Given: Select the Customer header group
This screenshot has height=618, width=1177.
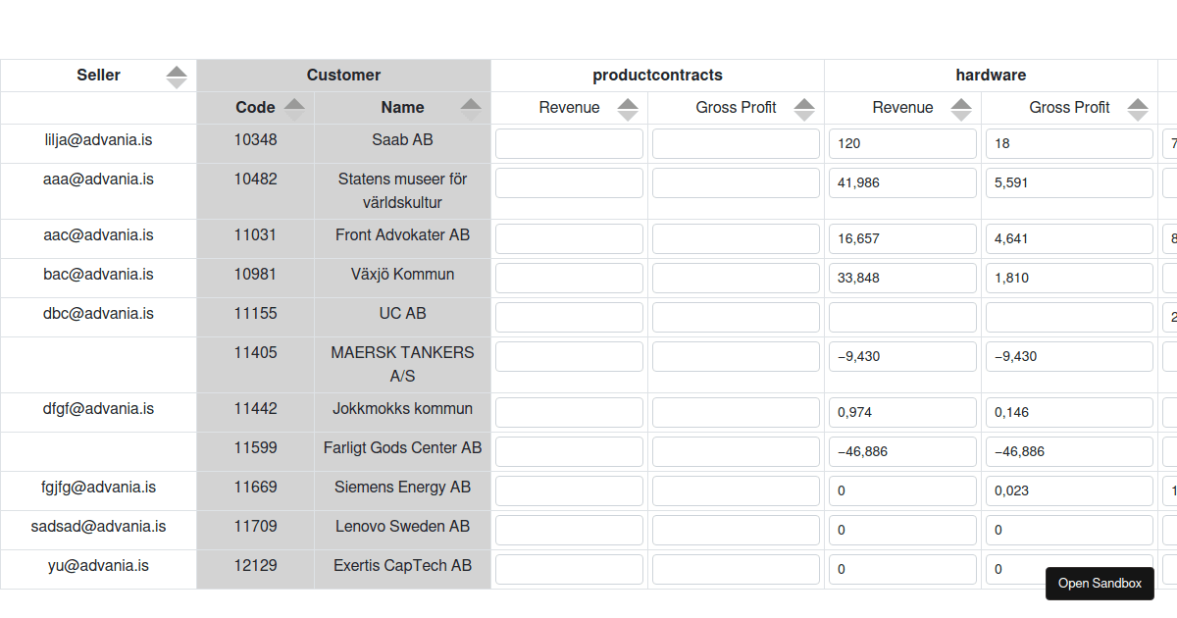Looking at the screenshot, I should pyautogui.click(x=343, y=76).
